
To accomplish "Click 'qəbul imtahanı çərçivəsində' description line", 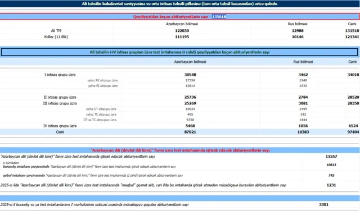I will coord(93,176).
